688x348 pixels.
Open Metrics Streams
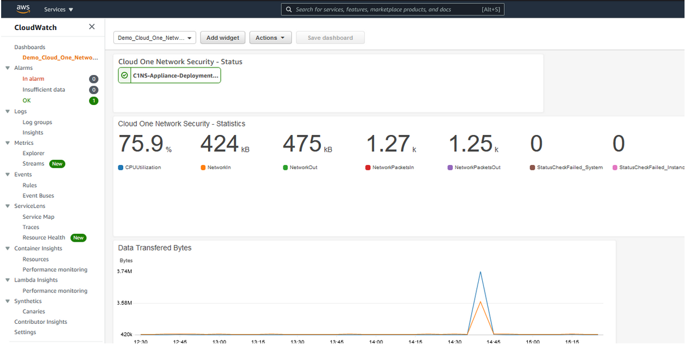click(x=34, y=163)
